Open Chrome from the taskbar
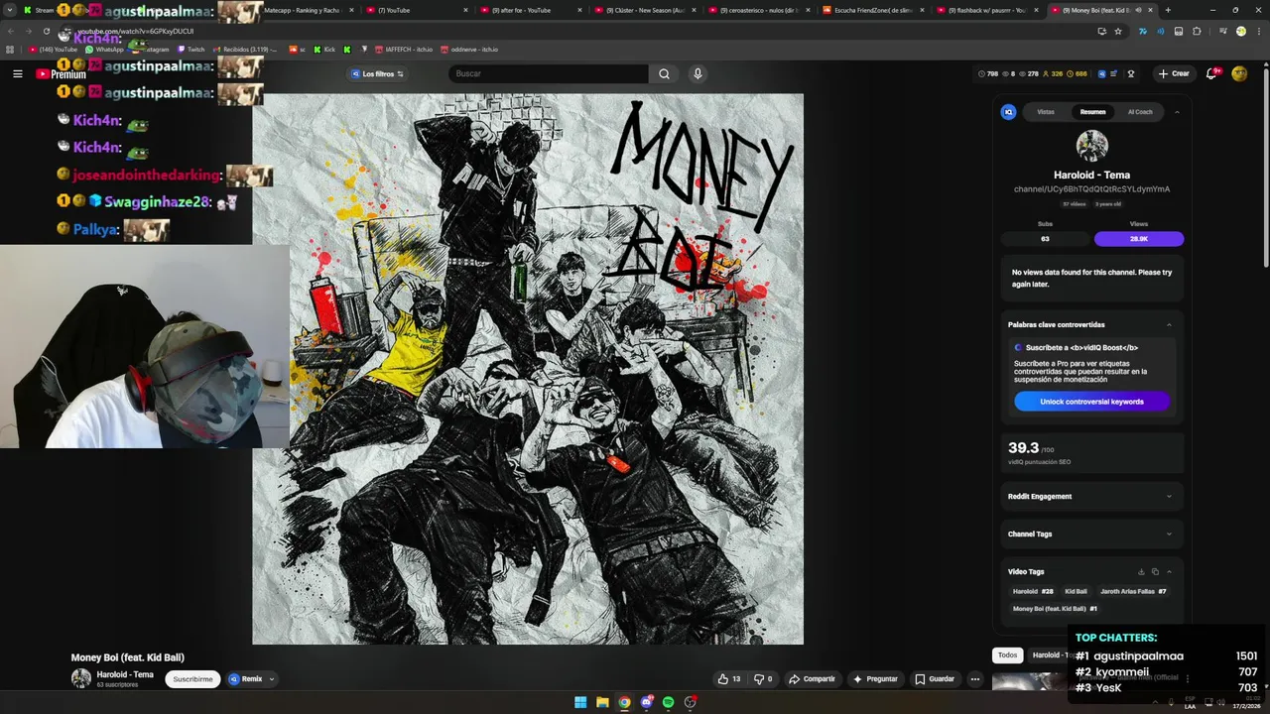Image resolution: width=1270 pixels, height=714 pixels. 624,702
